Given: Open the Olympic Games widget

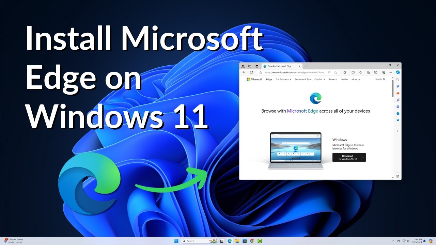Looking at the screenshot, I should [x=14, y=241].
